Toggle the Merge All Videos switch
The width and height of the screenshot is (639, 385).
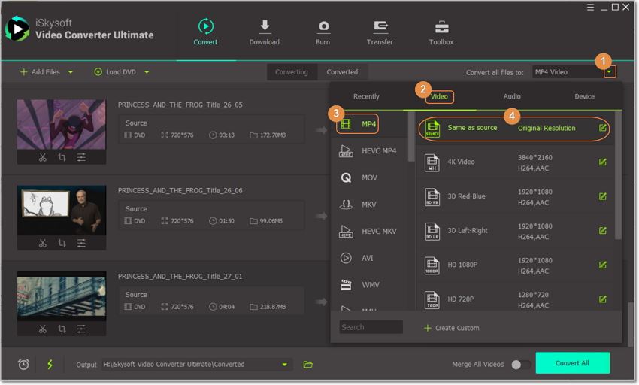coord(520,365)
